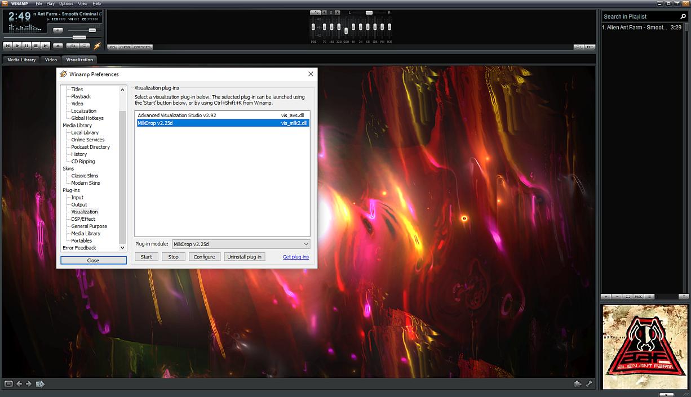The width and height of the screenshot is (691, 397).
Task: Select DSP/Effect in preferences tree
Action: tap(83, 219)
